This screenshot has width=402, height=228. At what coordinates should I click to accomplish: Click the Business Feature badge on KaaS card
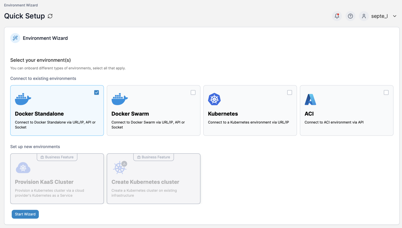pos(57,157)
